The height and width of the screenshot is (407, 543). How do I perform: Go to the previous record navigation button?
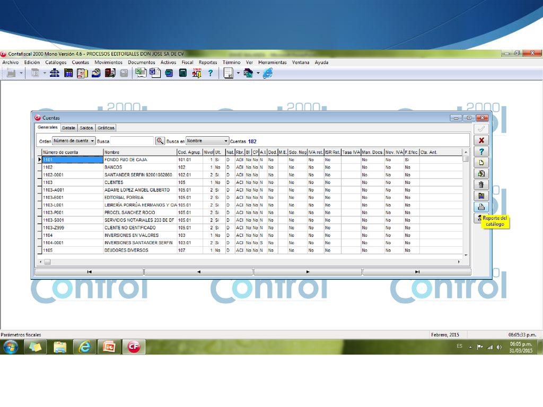coord(198,272)
